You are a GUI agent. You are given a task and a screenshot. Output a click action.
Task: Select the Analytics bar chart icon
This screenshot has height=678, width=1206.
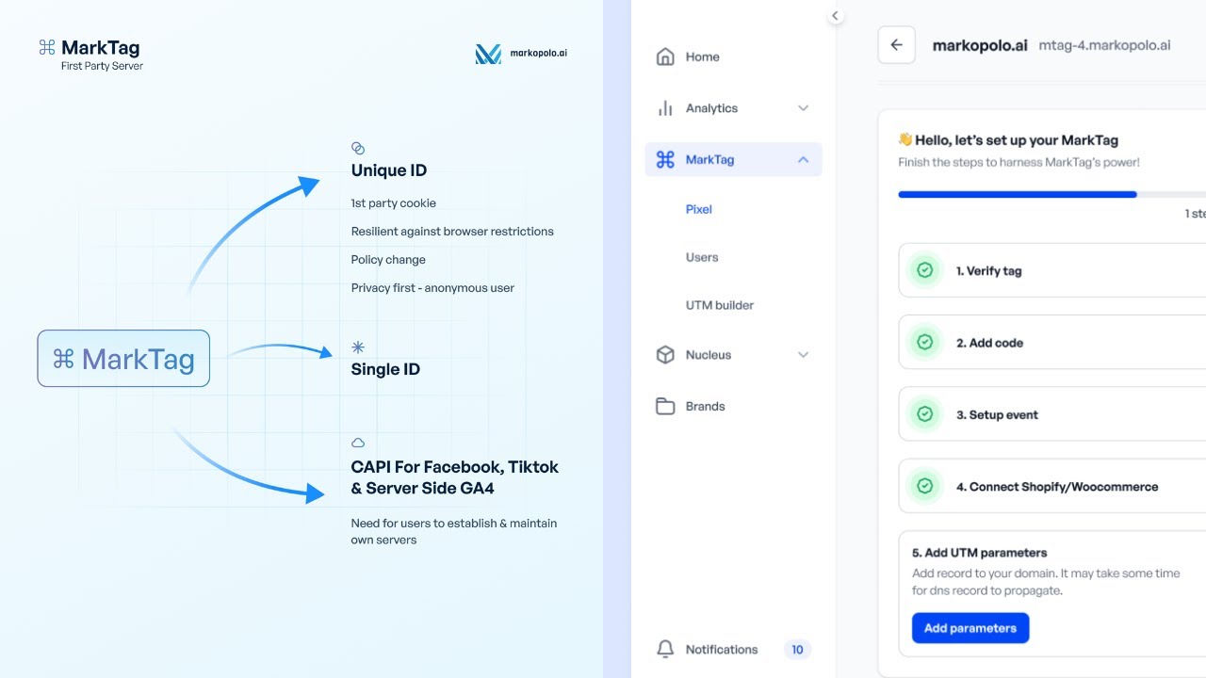click(x=665, y=107)
